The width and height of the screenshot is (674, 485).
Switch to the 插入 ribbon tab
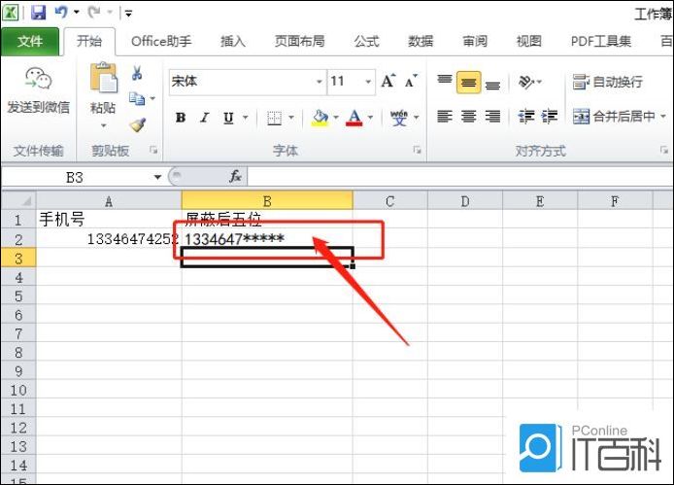[232, 42]
